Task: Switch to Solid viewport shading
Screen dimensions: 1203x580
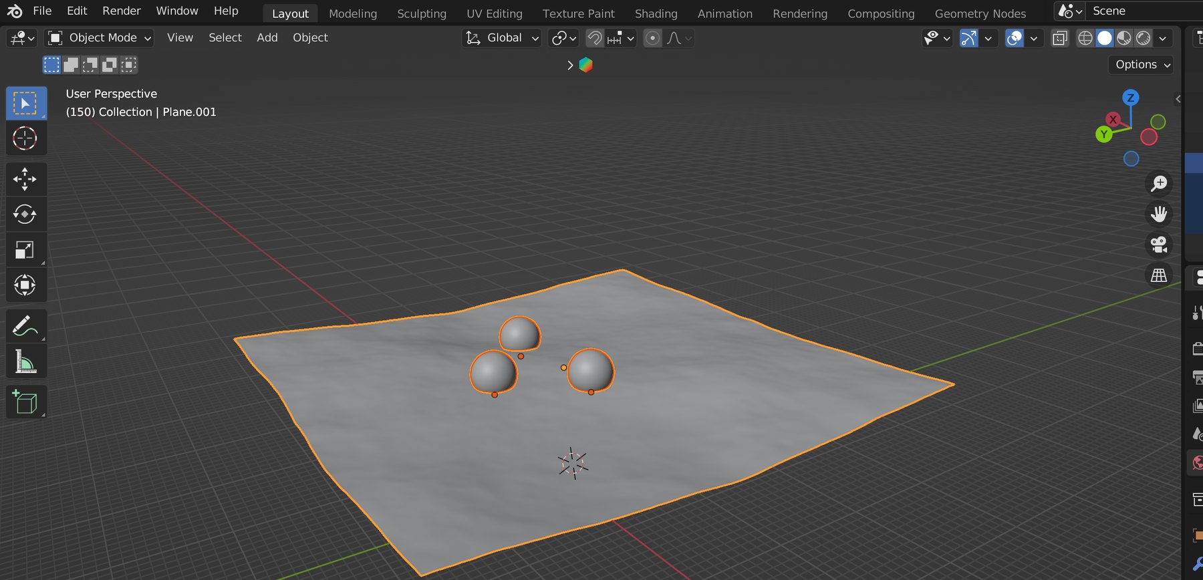Action: coord(1105,38)
